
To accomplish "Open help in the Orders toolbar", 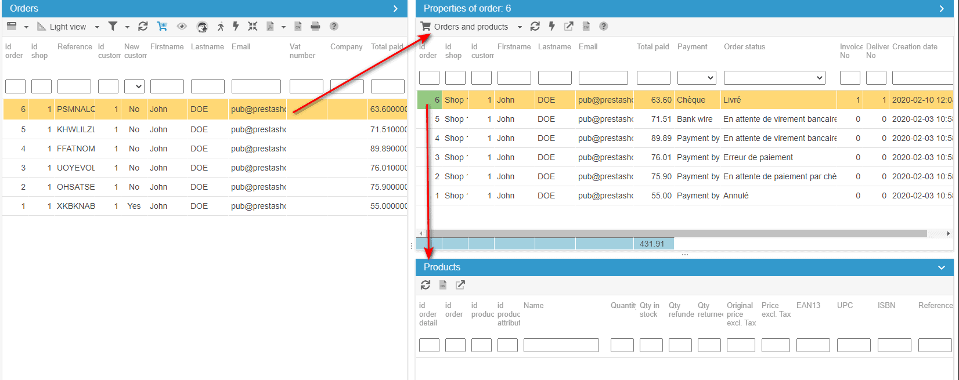I will point(334,26).
